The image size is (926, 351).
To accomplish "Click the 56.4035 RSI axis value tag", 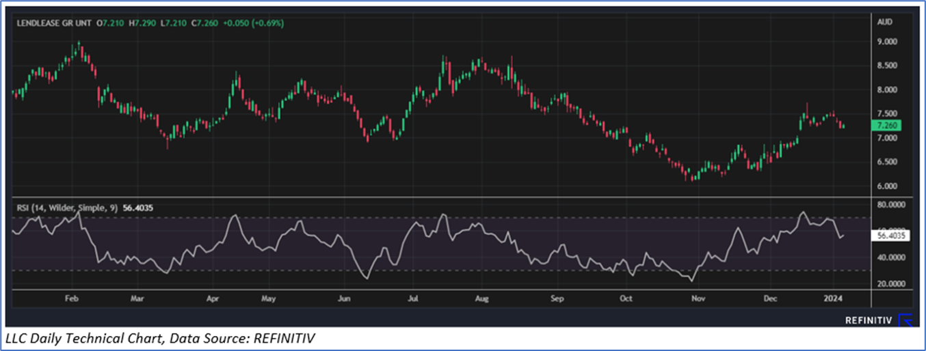I will [x=890, y=235].
